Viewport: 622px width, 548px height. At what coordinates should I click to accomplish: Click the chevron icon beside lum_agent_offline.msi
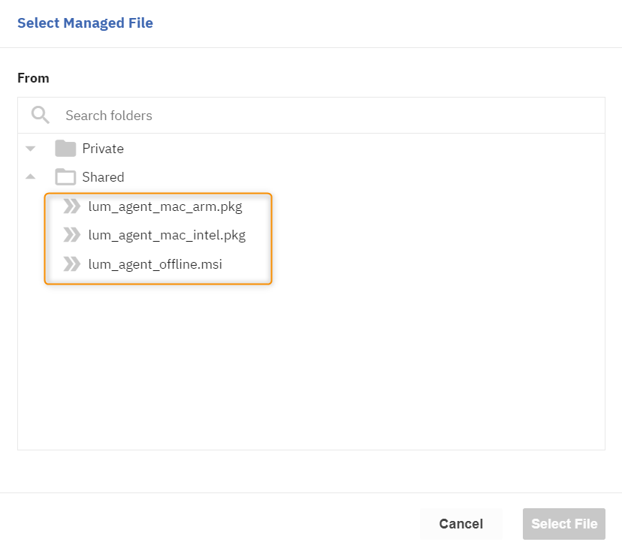71,263
